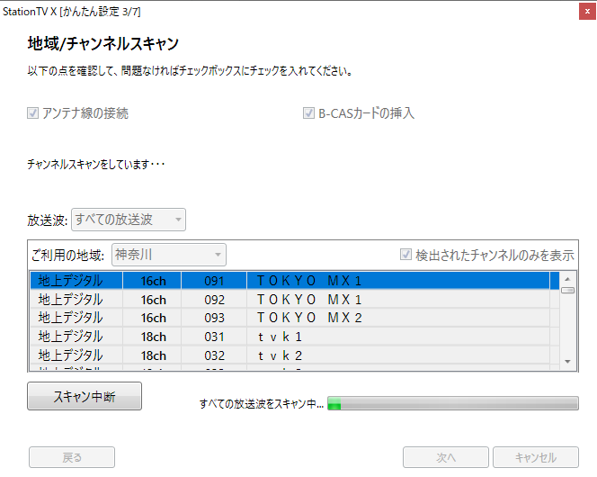Viewport: 597px width, 477px height.
Task: Click the channel list scrollbar thumb
Action: click(567, 291)
